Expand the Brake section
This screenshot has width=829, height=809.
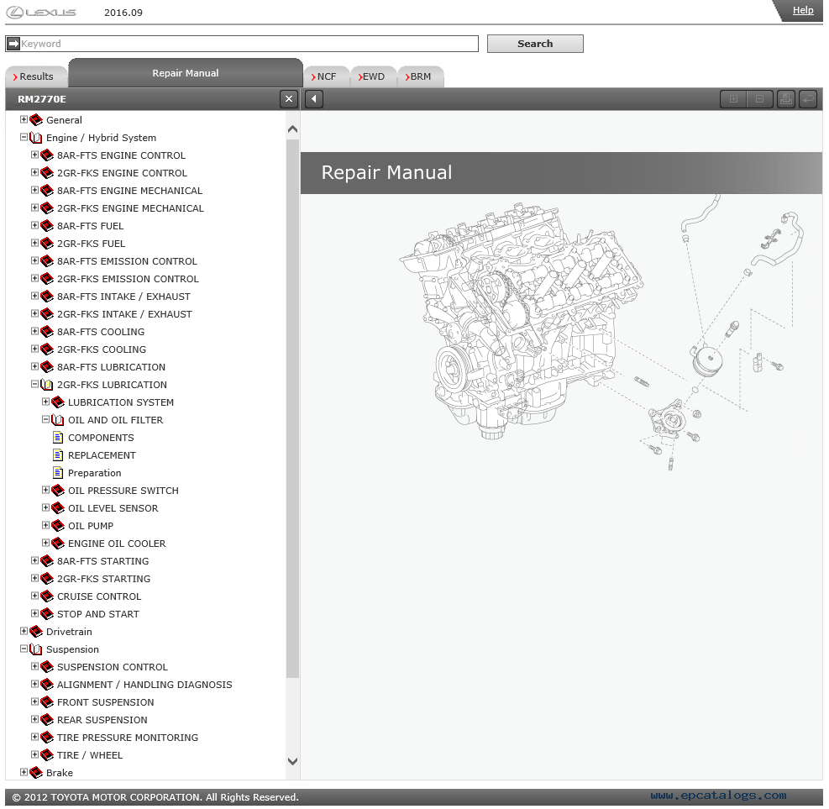click(24, 772)
